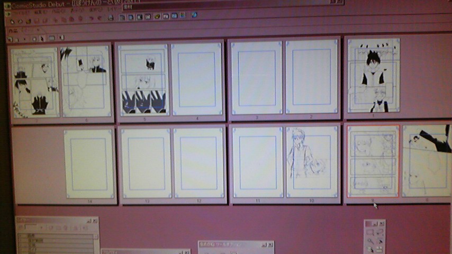Screen dimensions: 452x254
Task: Click the third palette icon right of print
Action: [x=140, y=17]
